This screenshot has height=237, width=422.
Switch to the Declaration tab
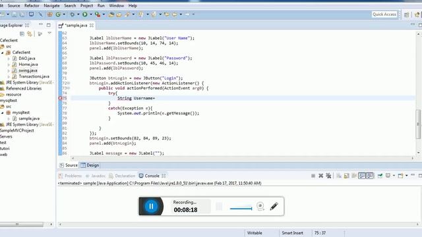tap(122, 176)
